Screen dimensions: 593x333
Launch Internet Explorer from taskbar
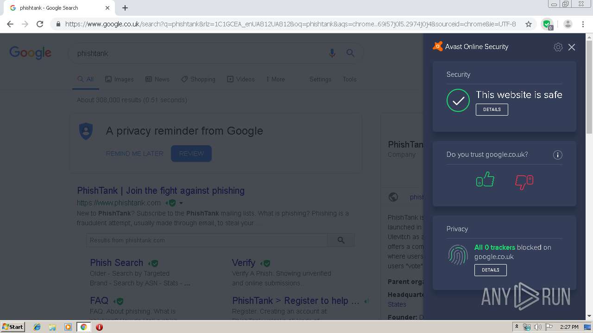coord(37,327)
